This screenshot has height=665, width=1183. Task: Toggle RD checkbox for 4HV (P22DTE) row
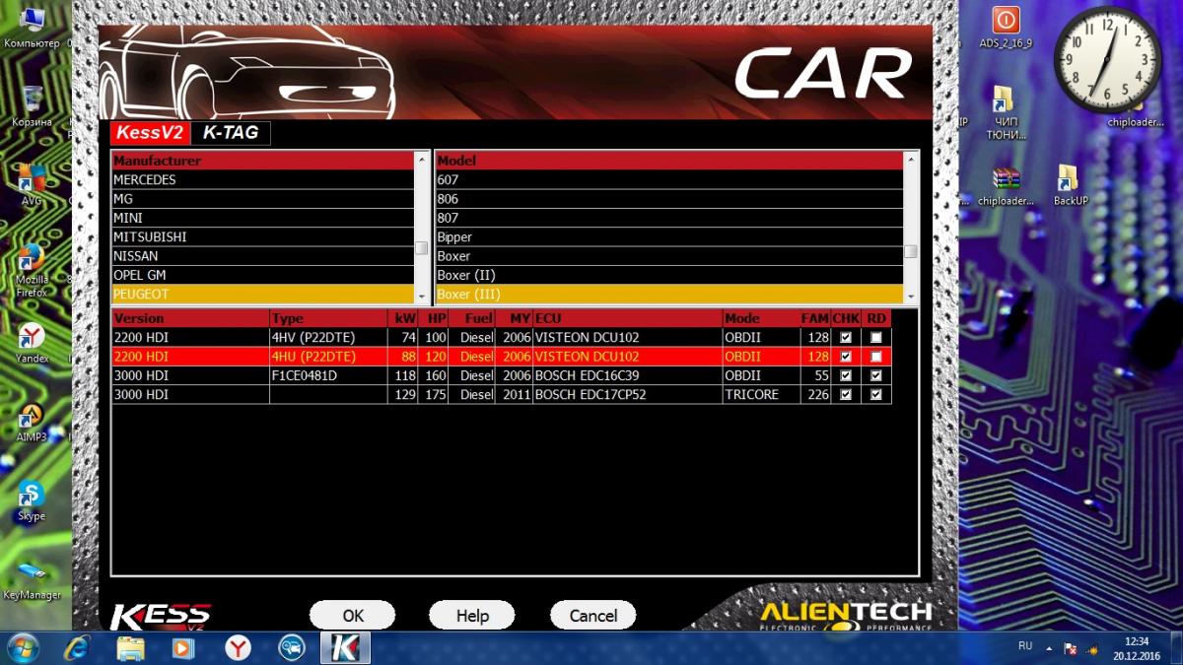click(876, 338)
